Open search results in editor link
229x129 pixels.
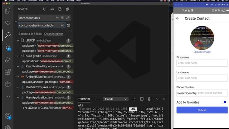pyautogui.click(x=54, y=34)
